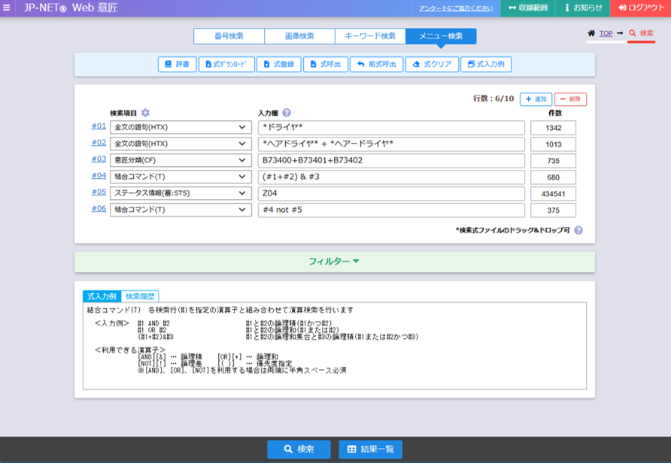Select the メニュー検索 tab
Image resolution: width=671 pixels, height=463 pixels.
[441, 36]
